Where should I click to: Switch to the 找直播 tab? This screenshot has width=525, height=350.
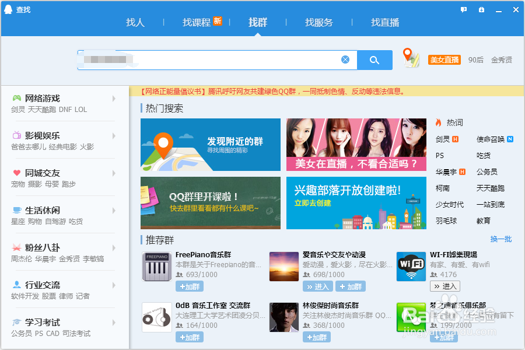click(x=385, y=22)
